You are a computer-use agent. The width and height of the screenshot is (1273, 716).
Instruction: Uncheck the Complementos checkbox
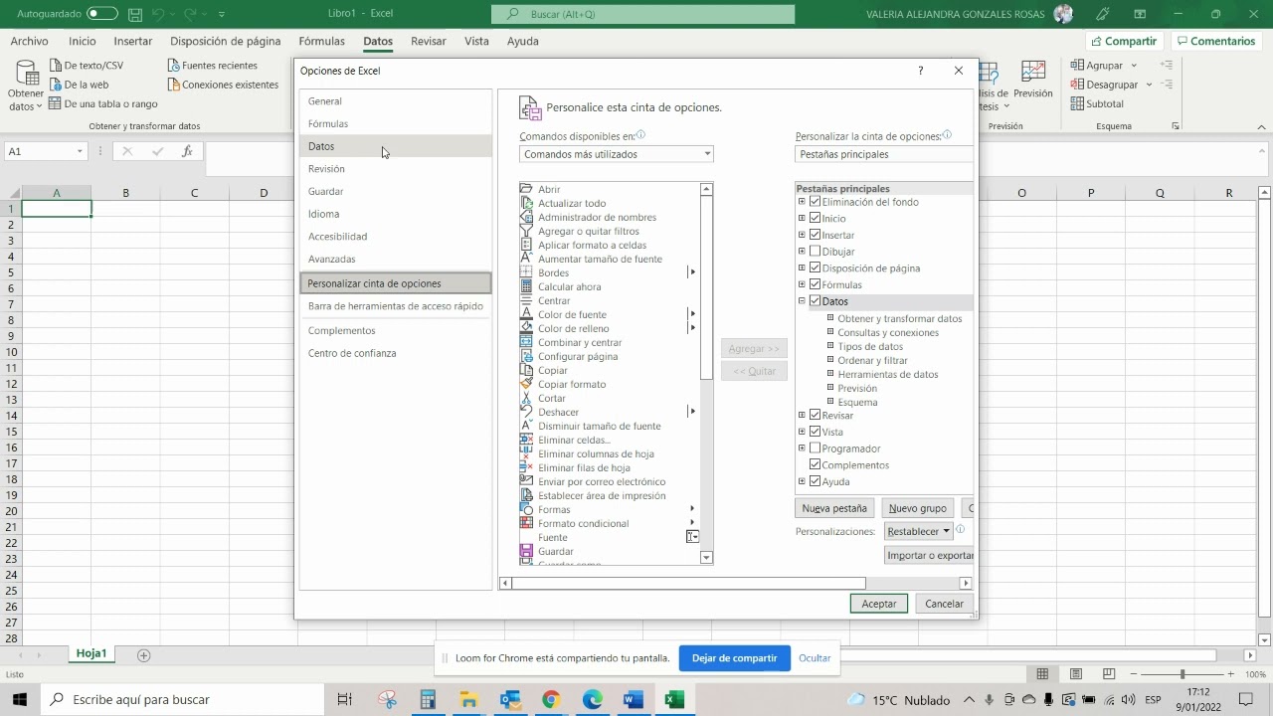[816, 464]
